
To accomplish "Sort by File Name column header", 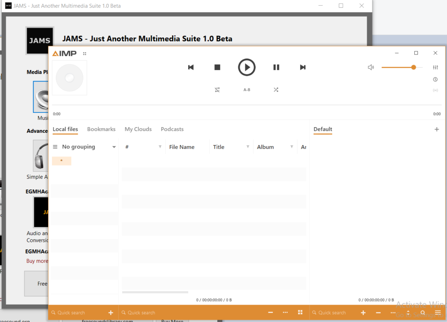I will pyautogui.click(x=182, y=147).
